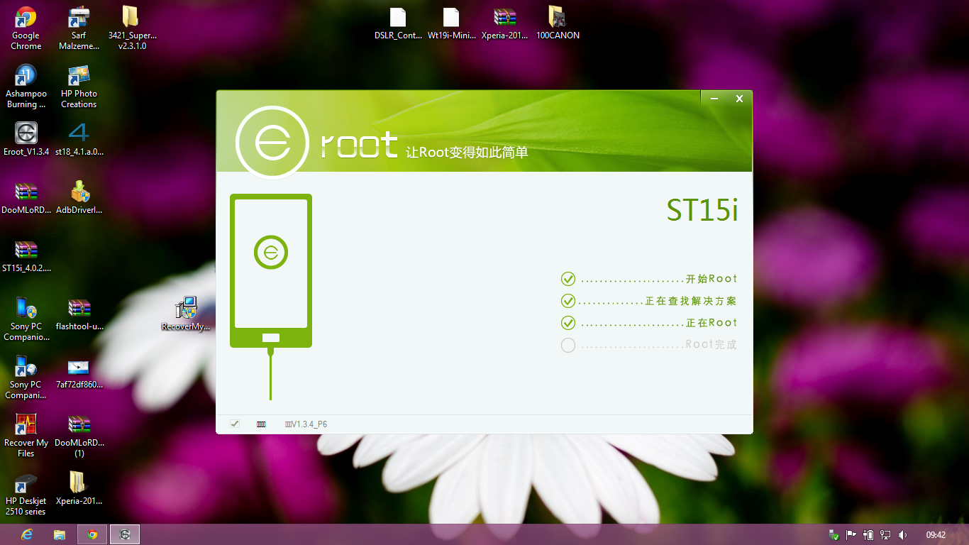Open the Xperia-201 archive at the desktop top

(x=504, y=23)
